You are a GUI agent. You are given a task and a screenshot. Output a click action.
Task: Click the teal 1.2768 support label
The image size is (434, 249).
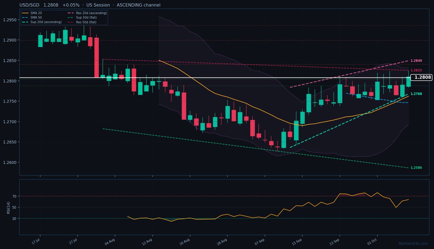click(416, 94)
